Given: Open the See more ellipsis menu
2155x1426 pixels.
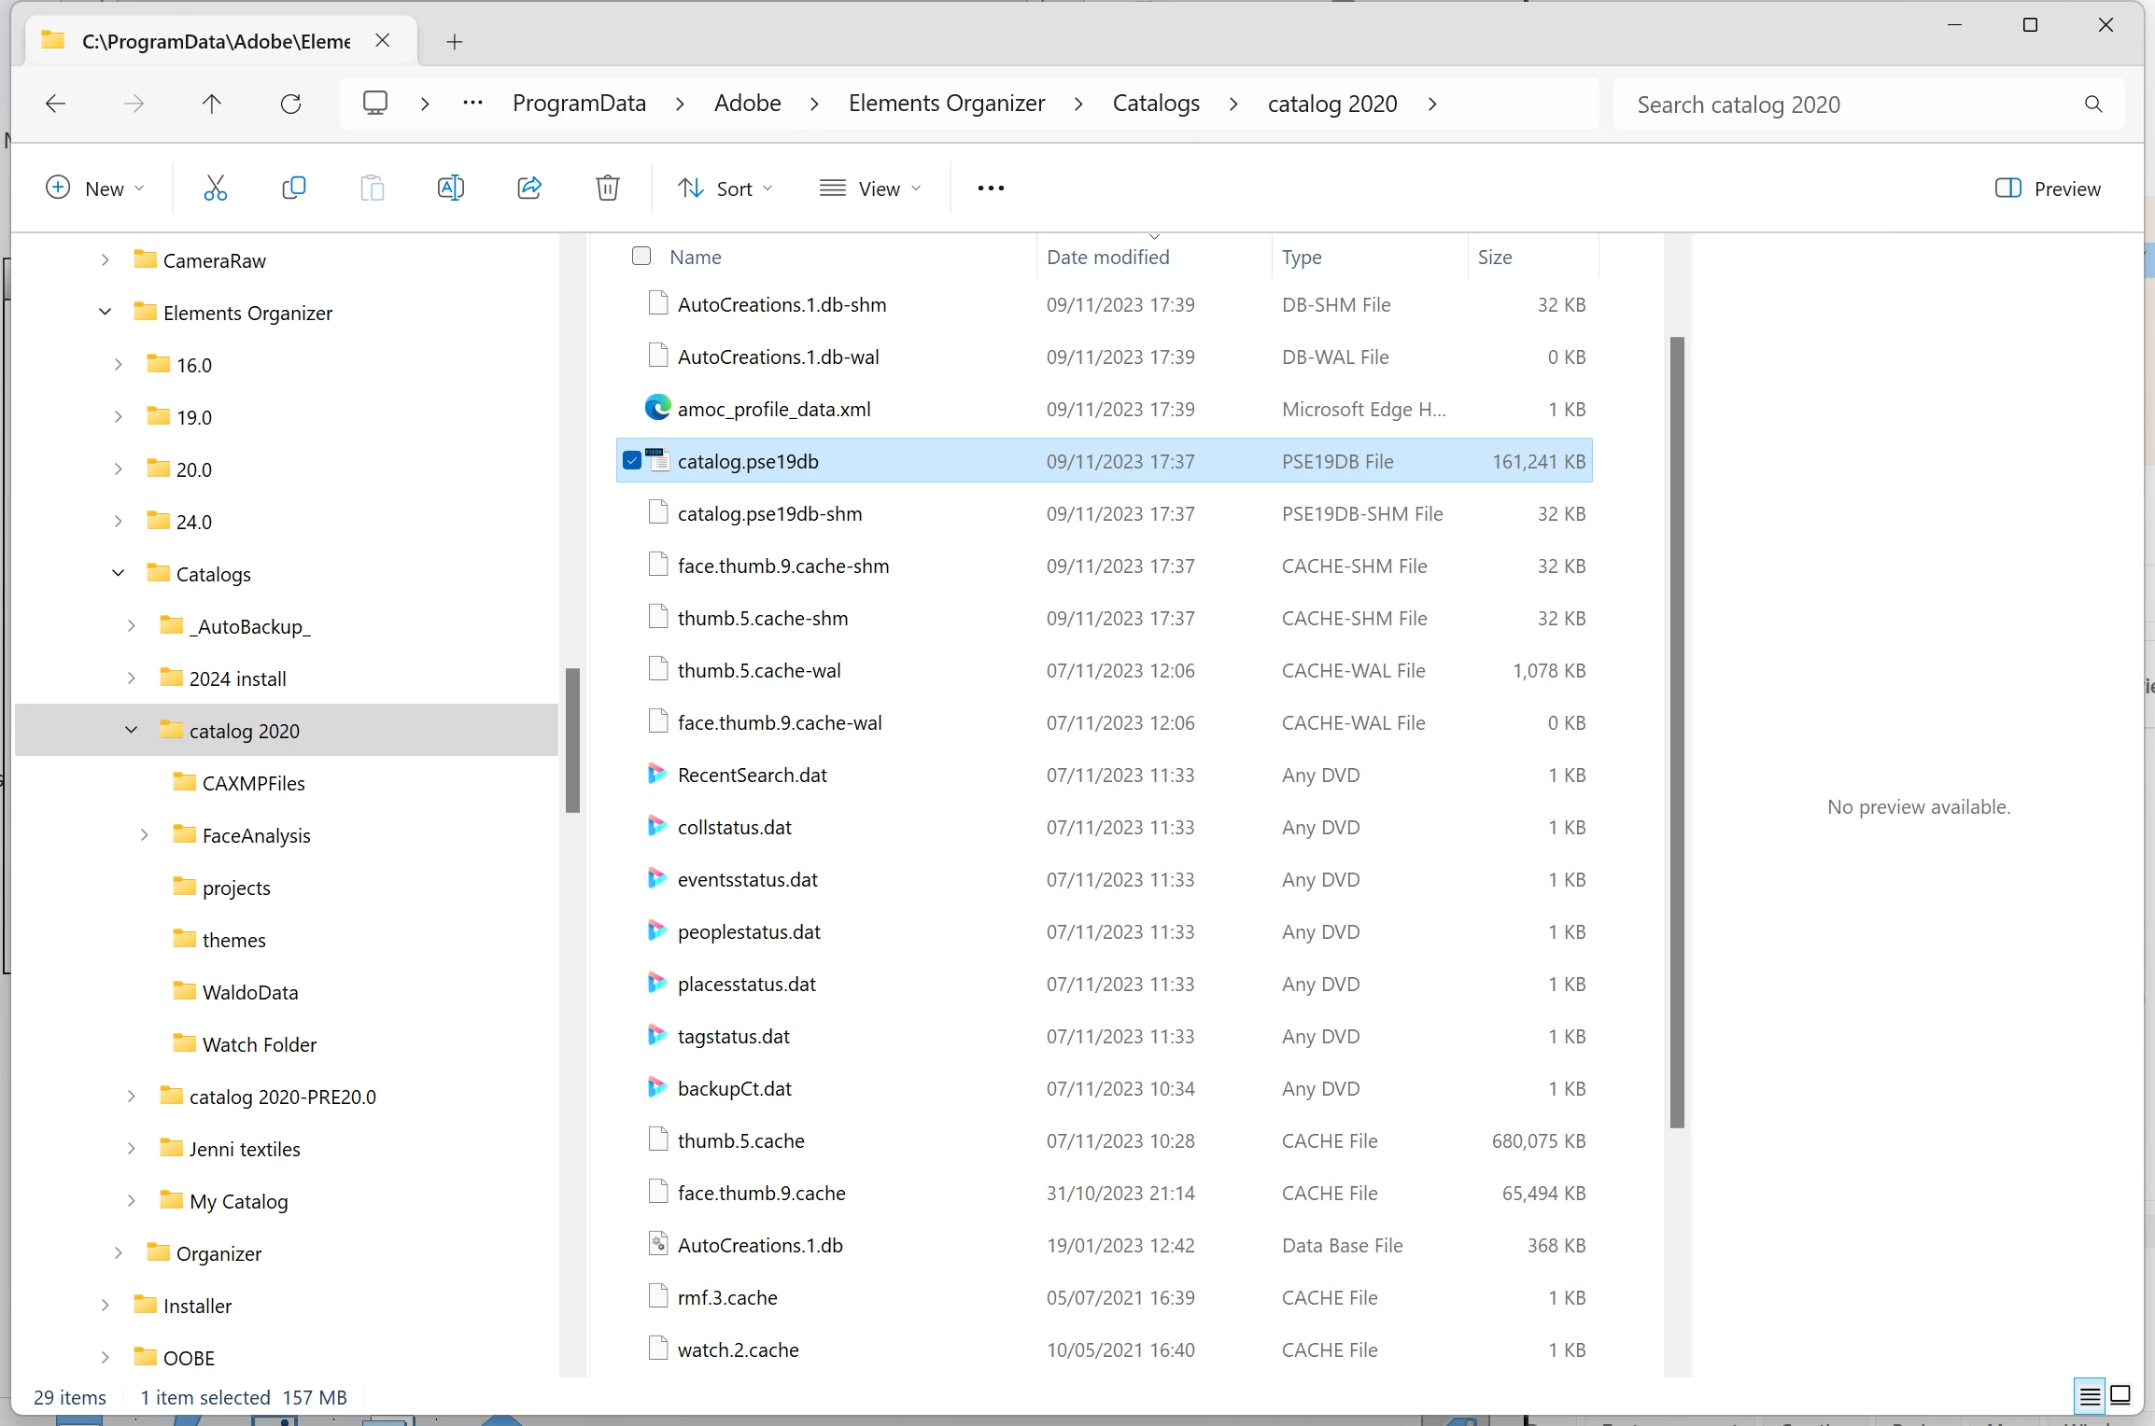Looking at the screenshot, I should [x=990, y=189].
